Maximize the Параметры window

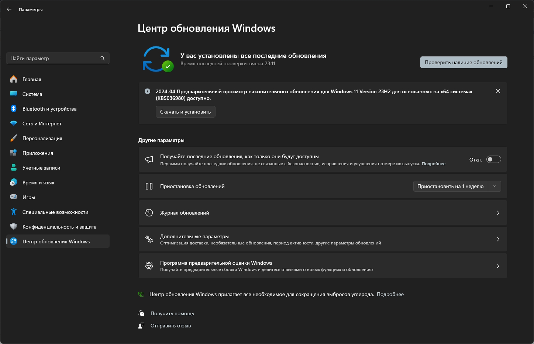point(508,6)
